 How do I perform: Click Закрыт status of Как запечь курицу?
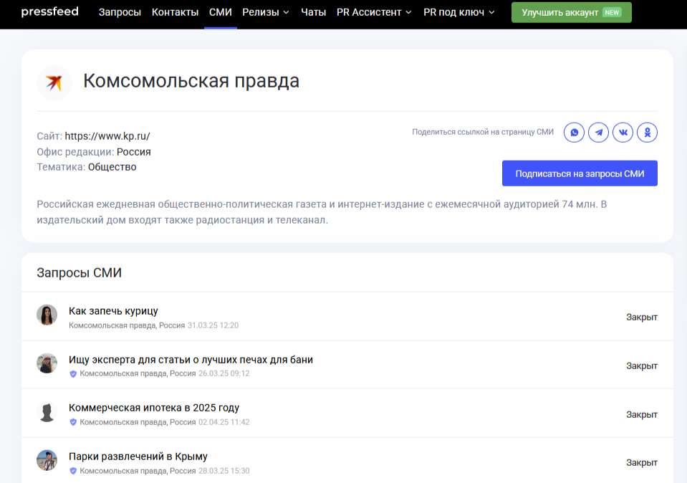tap(641, 317)
